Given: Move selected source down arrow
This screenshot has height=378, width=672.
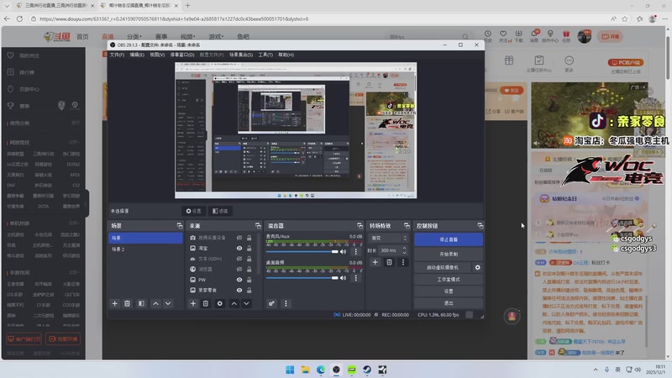Looking at the screenshot, I should [246, 303].
